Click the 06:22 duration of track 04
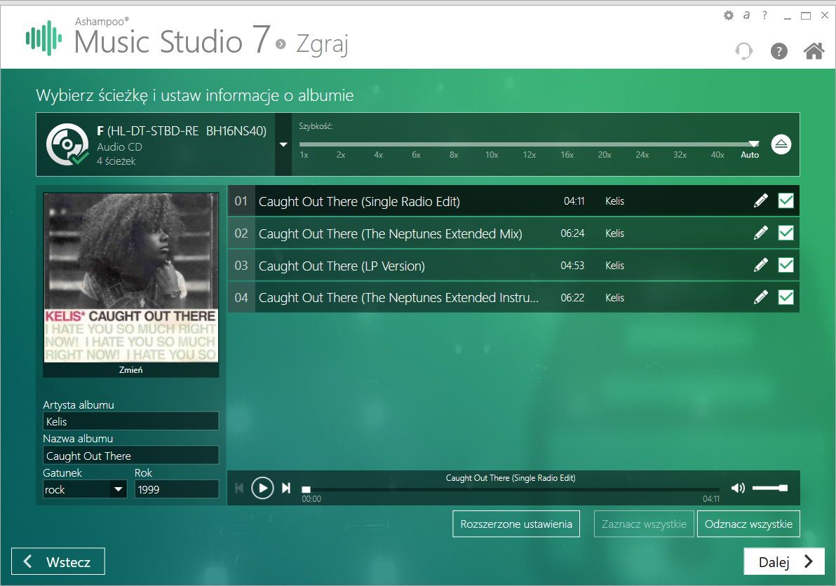This screenshot has height=586, width=836. tap(572, 298)
